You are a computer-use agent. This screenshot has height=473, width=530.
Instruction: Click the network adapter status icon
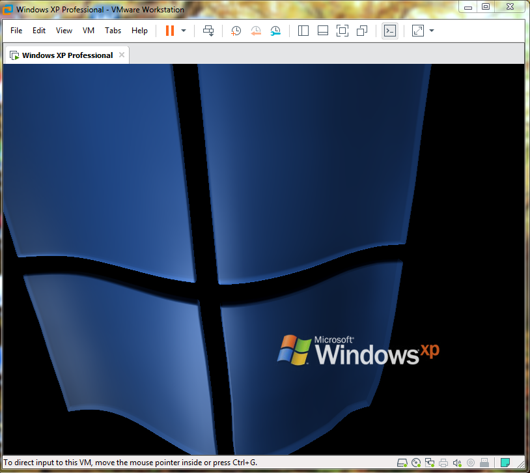pos(430,463)
